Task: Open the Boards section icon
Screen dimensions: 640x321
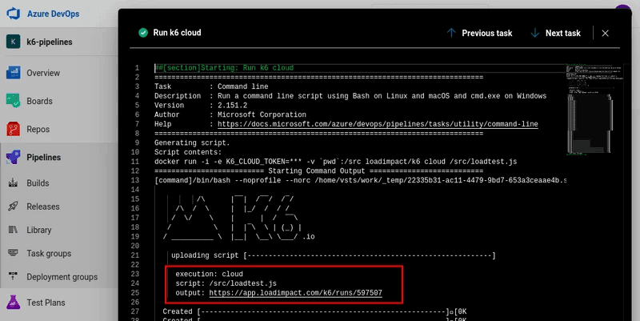Action: pos(13,101)
